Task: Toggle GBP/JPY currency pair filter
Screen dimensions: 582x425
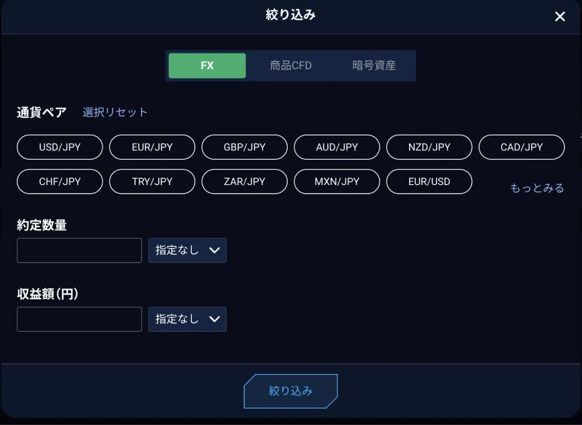Action: point(245,147)
